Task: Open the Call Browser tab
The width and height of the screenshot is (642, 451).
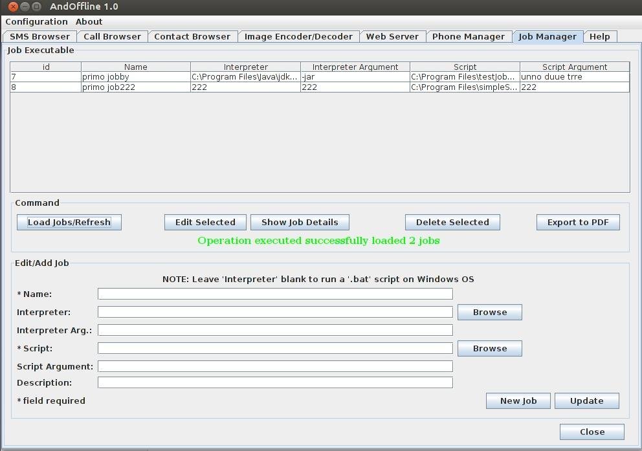Action: 112,36
